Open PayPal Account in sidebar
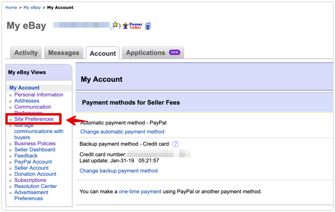The height and width of the screenshot is (212, 335). tap(33, 162)
